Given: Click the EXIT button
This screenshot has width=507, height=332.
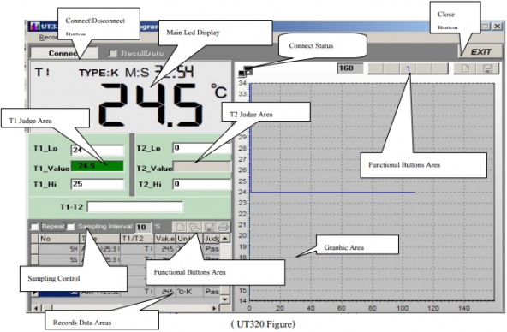Looking at the screenshot, I should [x=480, y=52].
